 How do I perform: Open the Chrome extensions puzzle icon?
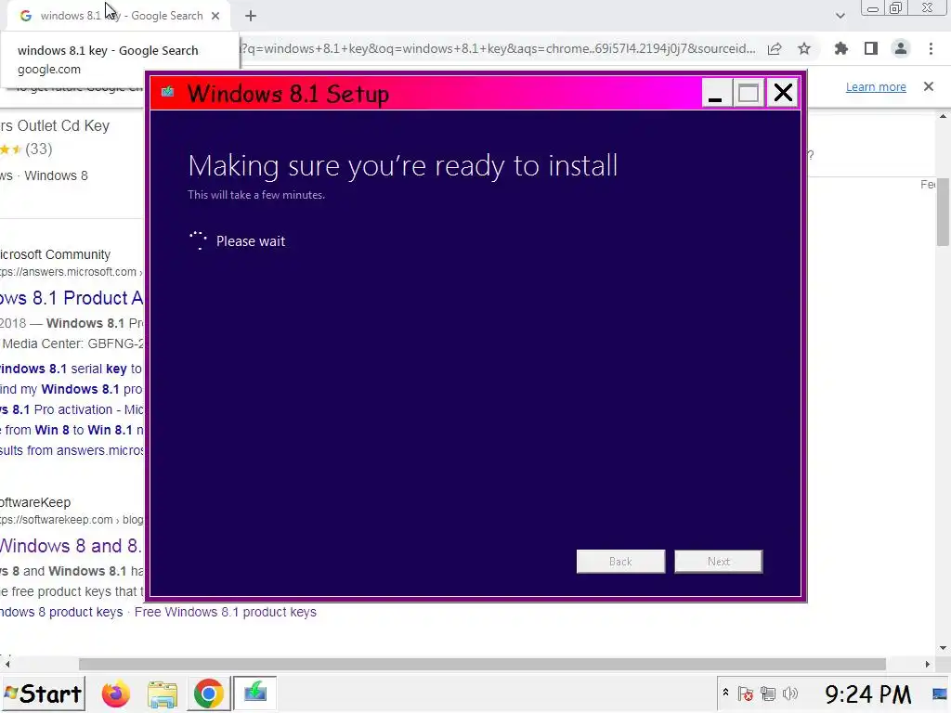coord(840,48)
